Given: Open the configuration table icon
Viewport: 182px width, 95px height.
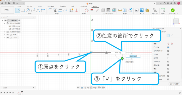Looking at the screenshot, I should coord(108,10).
